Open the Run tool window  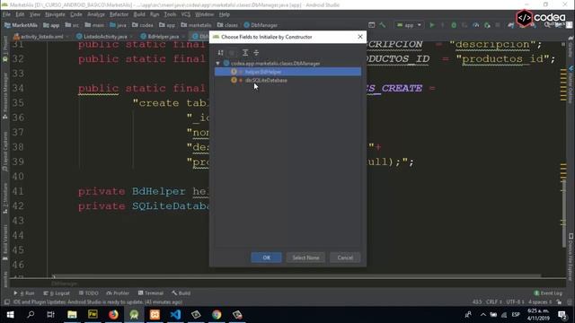[24, 293]
